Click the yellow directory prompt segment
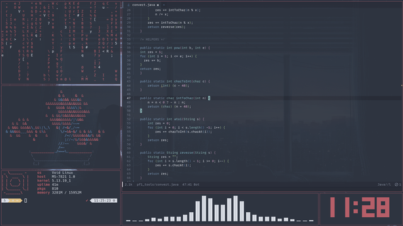Image resolution: width=403 pixels, height=226 pixels. point(15,200)
